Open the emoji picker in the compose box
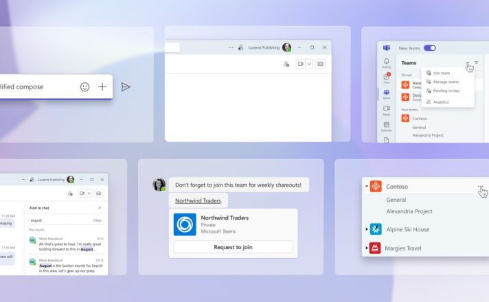This screenshot has height=302, width=489. pos(85,87)
